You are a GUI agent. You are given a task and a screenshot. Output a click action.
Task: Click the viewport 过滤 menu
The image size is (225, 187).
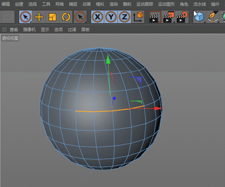[72, 29]
